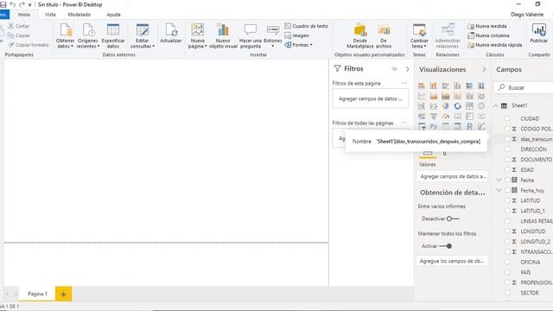The height and width of the screenshot is (311, 553).
Task: Check the CIUDAD field checkbox
Action: pyautogui.click(x=507, y=118)
